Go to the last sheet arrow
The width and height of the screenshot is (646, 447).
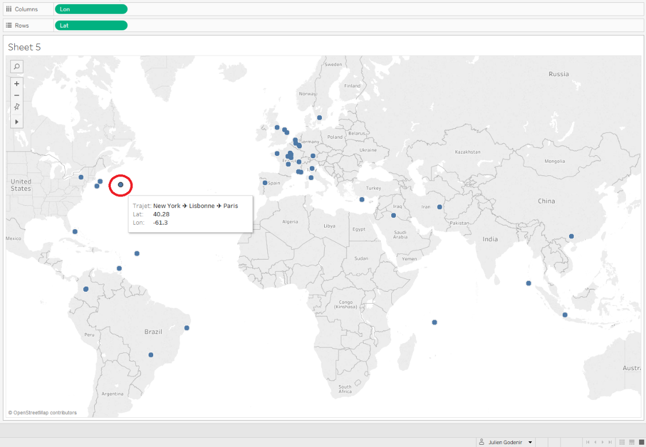point(611,442)
